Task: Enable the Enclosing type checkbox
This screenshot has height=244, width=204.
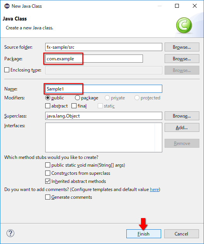Action: [x=7, y=70]
